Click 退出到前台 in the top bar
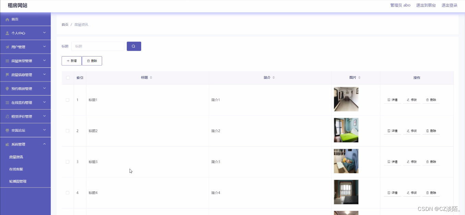Screen dimensions: 465x215 [x=426, y=5]
